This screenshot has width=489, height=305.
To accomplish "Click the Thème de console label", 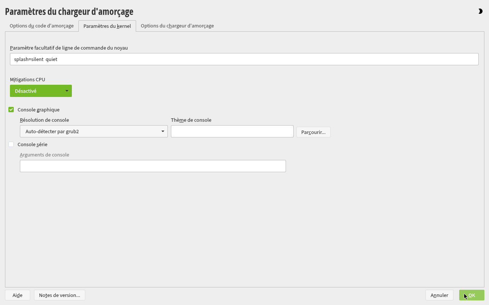I will [191, 120].
